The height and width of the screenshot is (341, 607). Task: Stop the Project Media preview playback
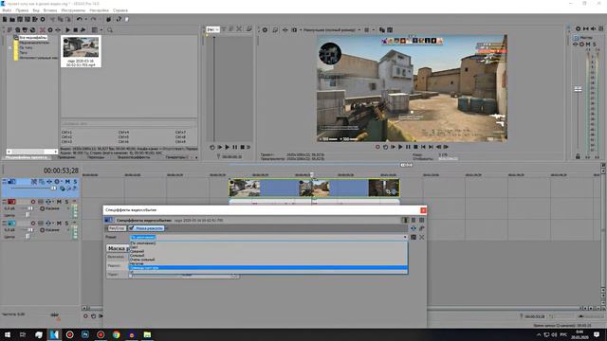click(76, 29)
